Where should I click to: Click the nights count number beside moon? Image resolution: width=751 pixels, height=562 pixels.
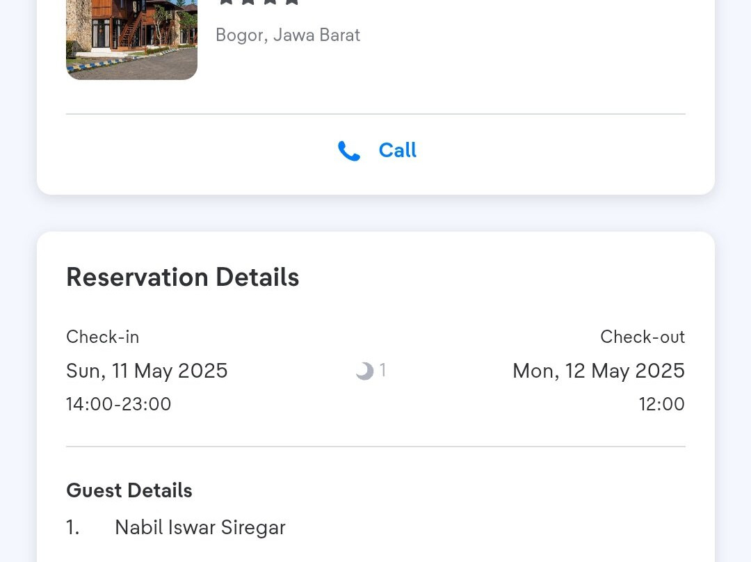[382, 370]
